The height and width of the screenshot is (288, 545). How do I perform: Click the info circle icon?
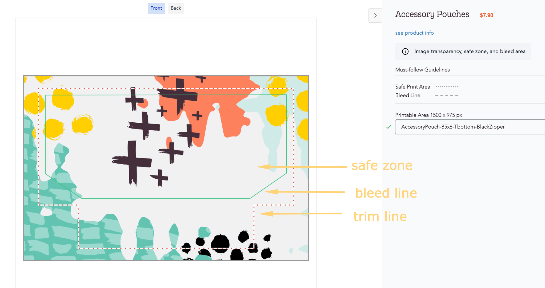(405, 51)
